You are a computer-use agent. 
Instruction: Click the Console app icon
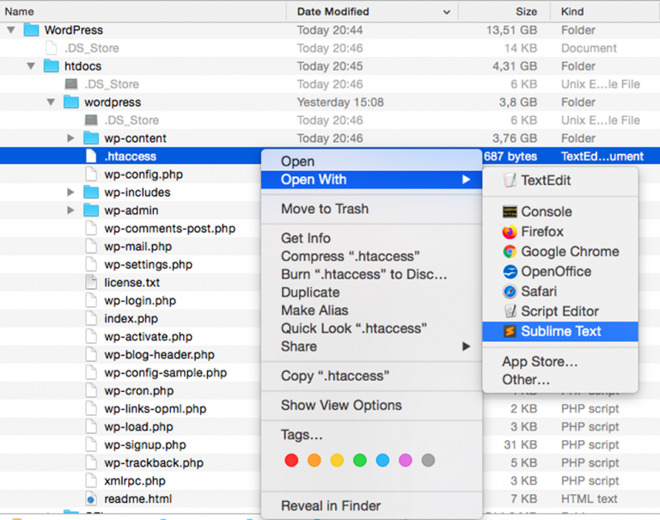(510, 211)
